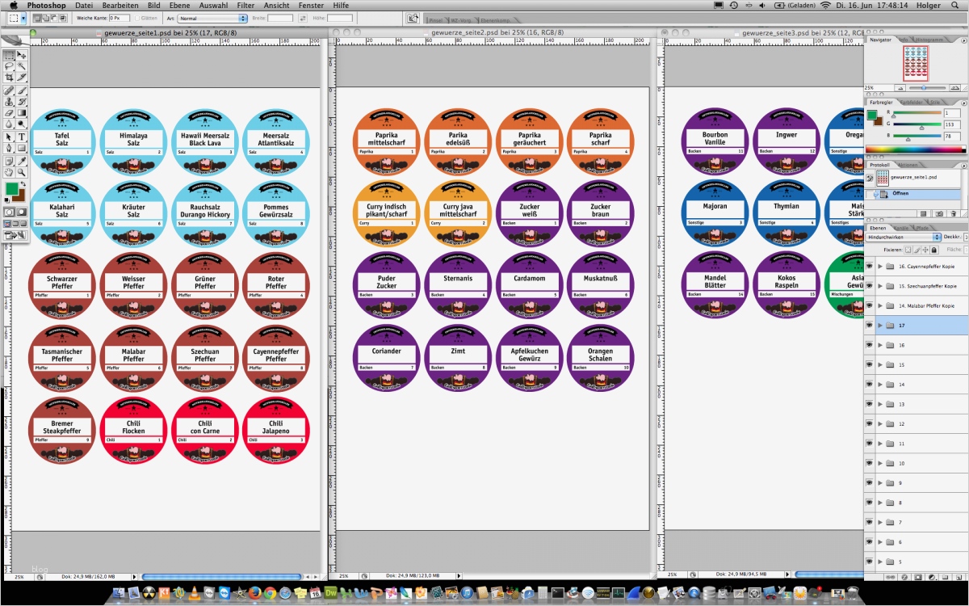Image resolution: width=969 pixels, height=606 pixels.
Task: Open the Hindurchwirken blend mode dropdown
Action: click(x=904, y=237)
